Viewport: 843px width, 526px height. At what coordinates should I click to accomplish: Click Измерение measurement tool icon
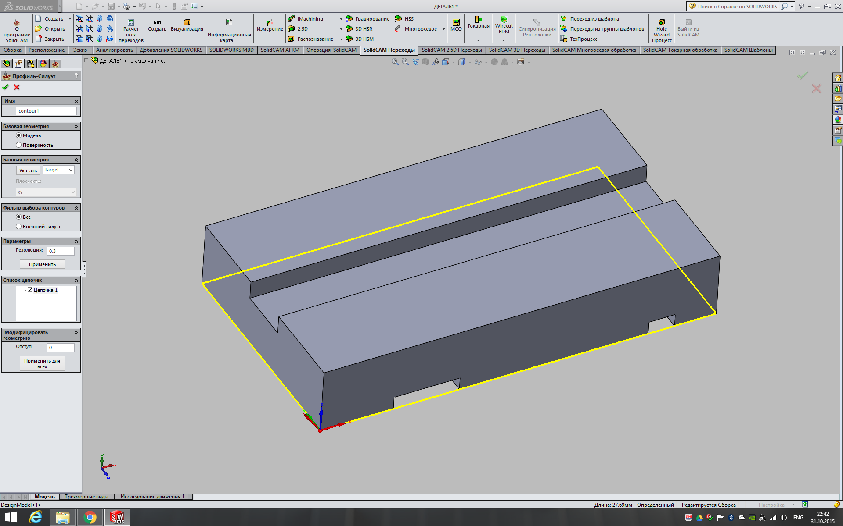(270, 22)
